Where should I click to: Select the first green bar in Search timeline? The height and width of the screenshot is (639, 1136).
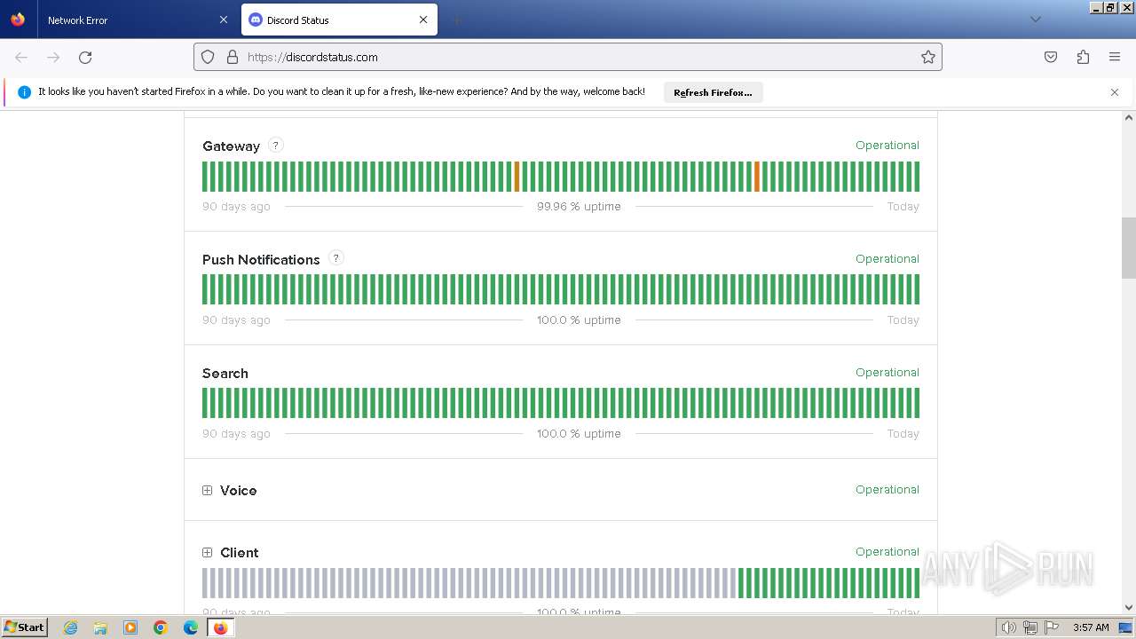(205, 403)
